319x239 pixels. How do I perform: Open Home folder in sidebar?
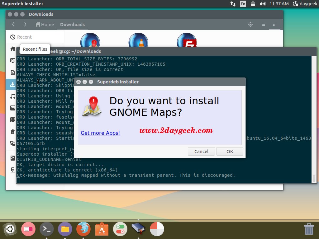coord(12,49)
